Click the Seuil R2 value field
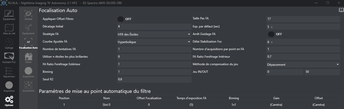Viewport: 344px width, 109px height. [x=154, y=80]
